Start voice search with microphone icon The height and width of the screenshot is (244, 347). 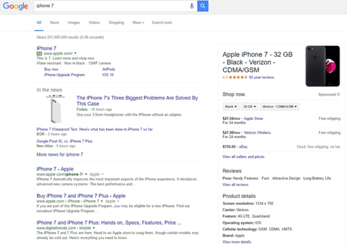pos(191,6)
